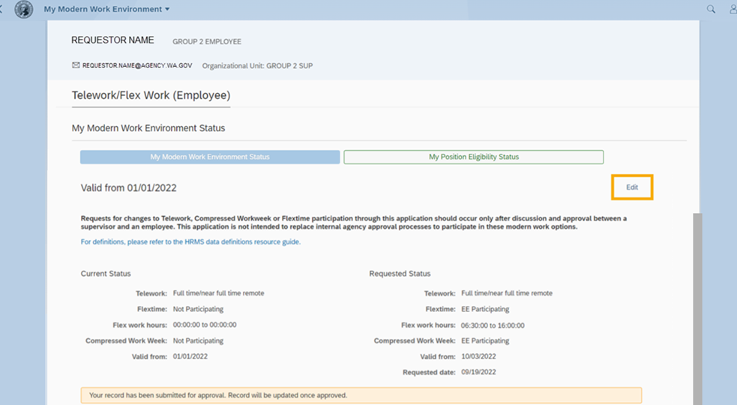Click the submitted for approval message strip
Screen dimensions: 737x405
pyautogui.click(x=361, y=394)
